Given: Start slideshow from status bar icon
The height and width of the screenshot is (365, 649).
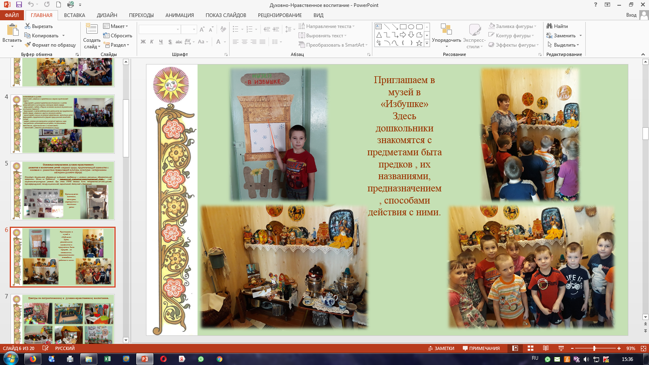Looking at the screenshot, I should click(x=561, y=348).
